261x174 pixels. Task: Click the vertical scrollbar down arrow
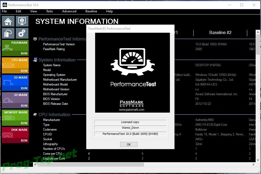(258, 160)
